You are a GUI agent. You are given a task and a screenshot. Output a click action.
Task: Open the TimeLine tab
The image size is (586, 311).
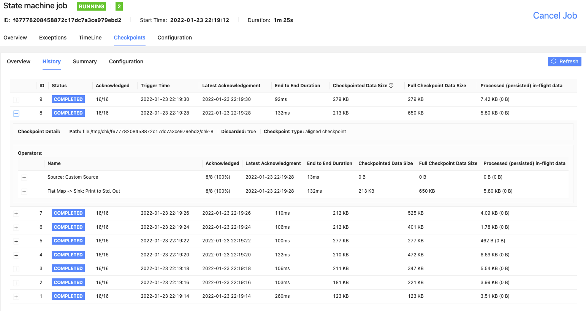tap(90, 38)
